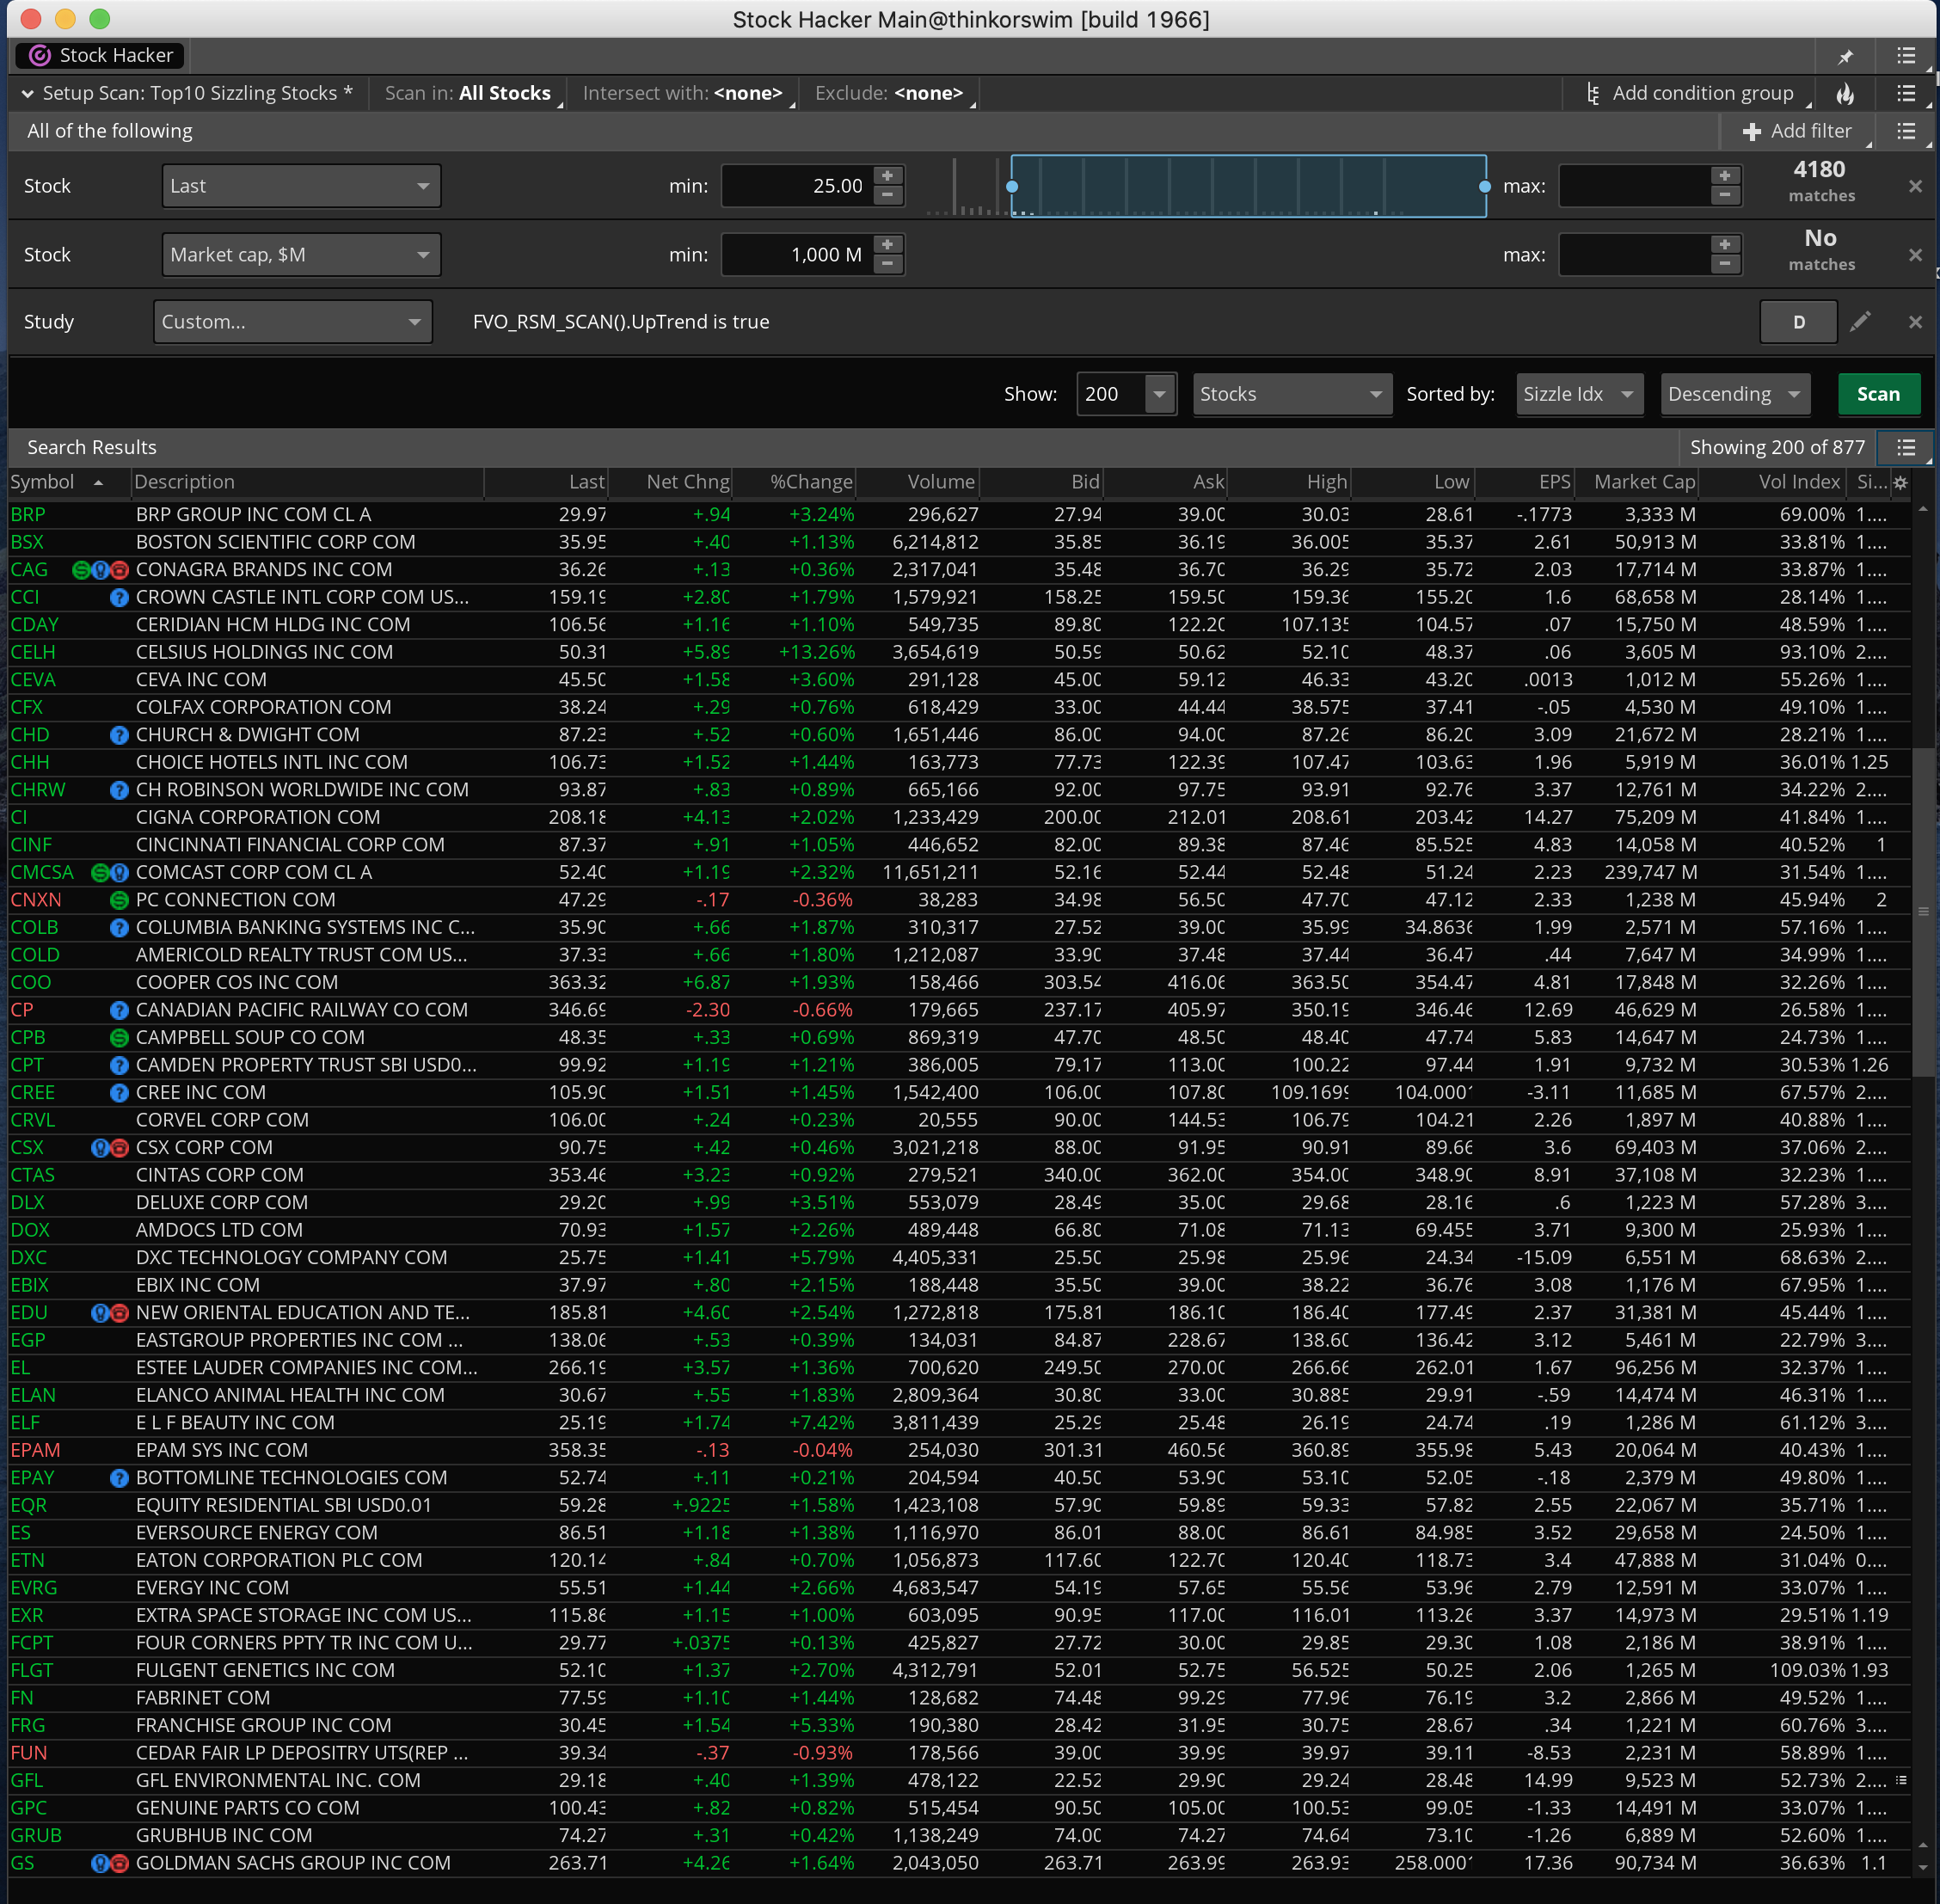Increase the Market cap min value stepper
This screenshot has width=1940, height=1904.
point(887,245)
